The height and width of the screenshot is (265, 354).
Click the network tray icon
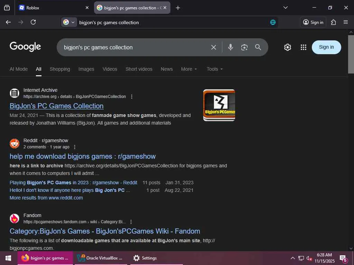(x=301, y=258)
